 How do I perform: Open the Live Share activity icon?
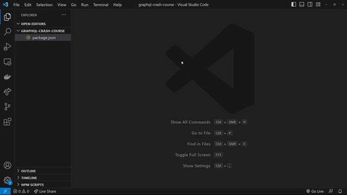(7, 92)
